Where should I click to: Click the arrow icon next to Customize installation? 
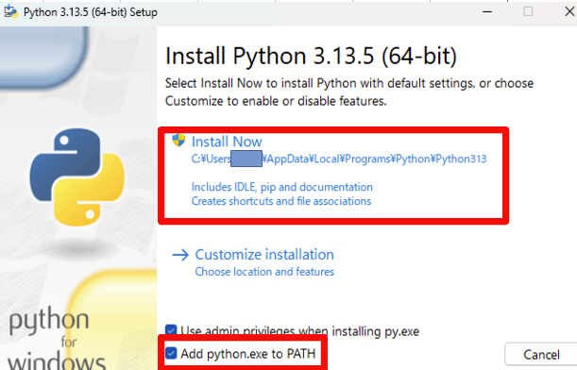point(180,255)
